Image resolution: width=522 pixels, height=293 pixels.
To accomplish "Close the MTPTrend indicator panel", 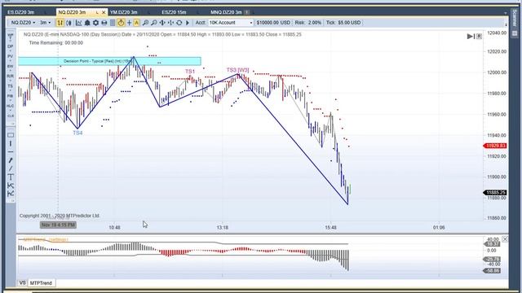I will [505, 238].
